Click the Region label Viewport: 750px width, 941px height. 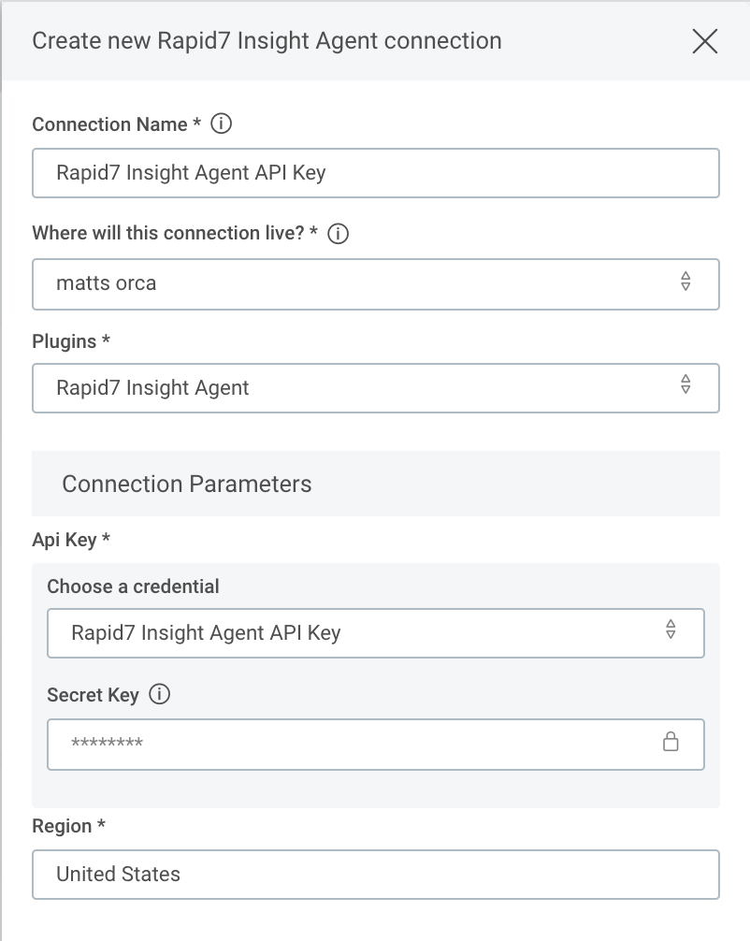point(63,826)
